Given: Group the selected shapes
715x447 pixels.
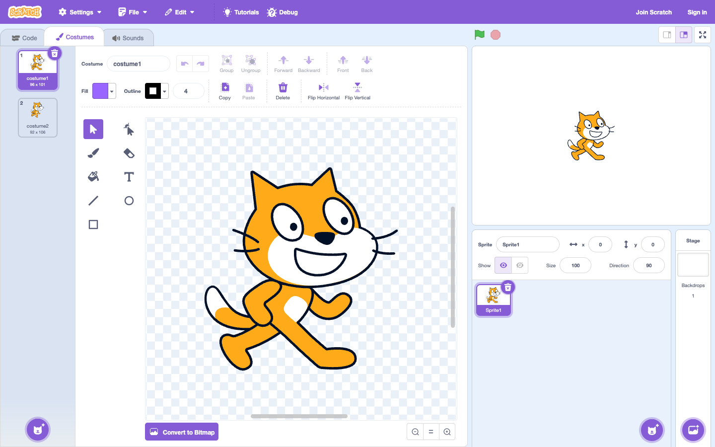Looking at the screenshot, I should click(x=226, y=64).
